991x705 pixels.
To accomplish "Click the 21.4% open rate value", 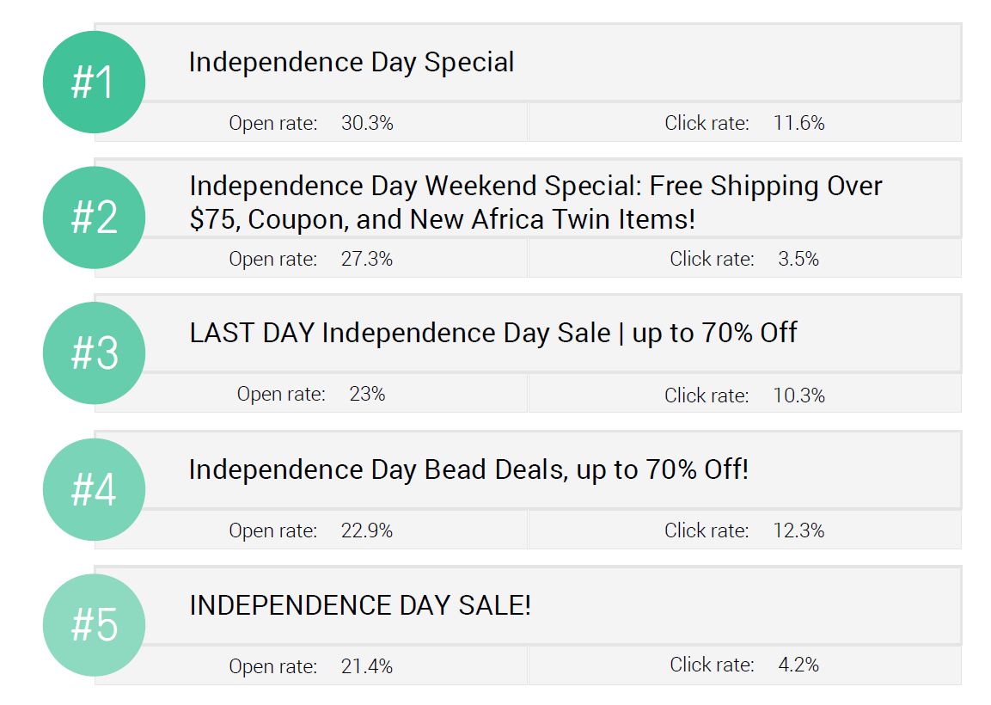I will pyautogui.click(x=366, y=666).
